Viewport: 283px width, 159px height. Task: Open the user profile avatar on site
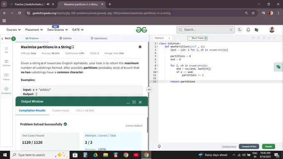pyautogui.click(x=272, y=30)
